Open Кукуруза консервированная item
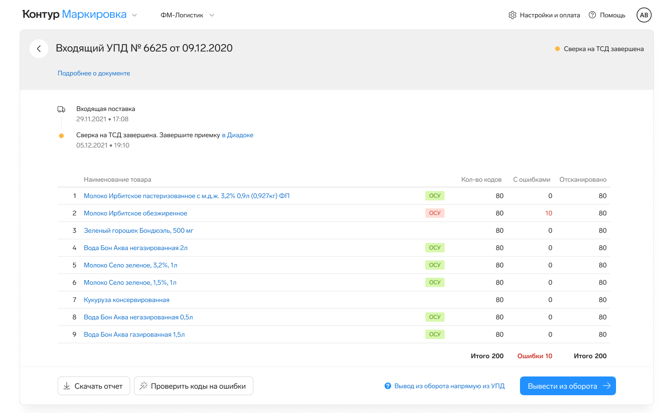The width and height of the screenshot is (668, 413). pos(126,300)
